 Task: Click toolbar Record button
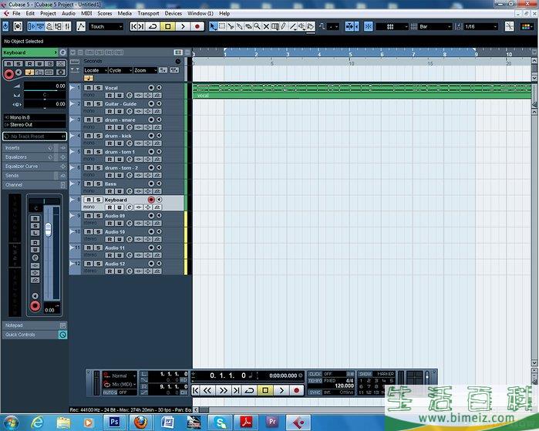pyautogui.click(x=197, y=26)
